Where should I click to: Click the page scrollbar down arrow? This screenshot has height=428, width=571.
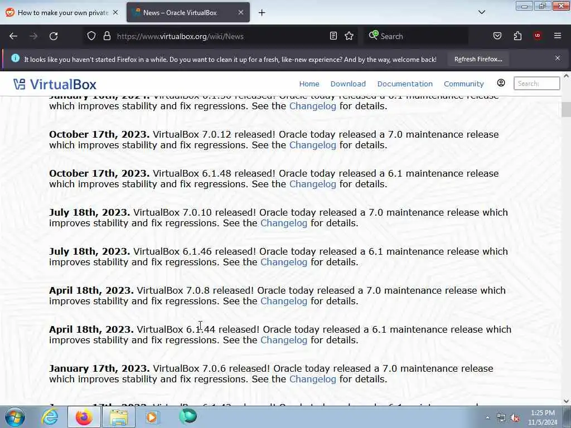566,401
